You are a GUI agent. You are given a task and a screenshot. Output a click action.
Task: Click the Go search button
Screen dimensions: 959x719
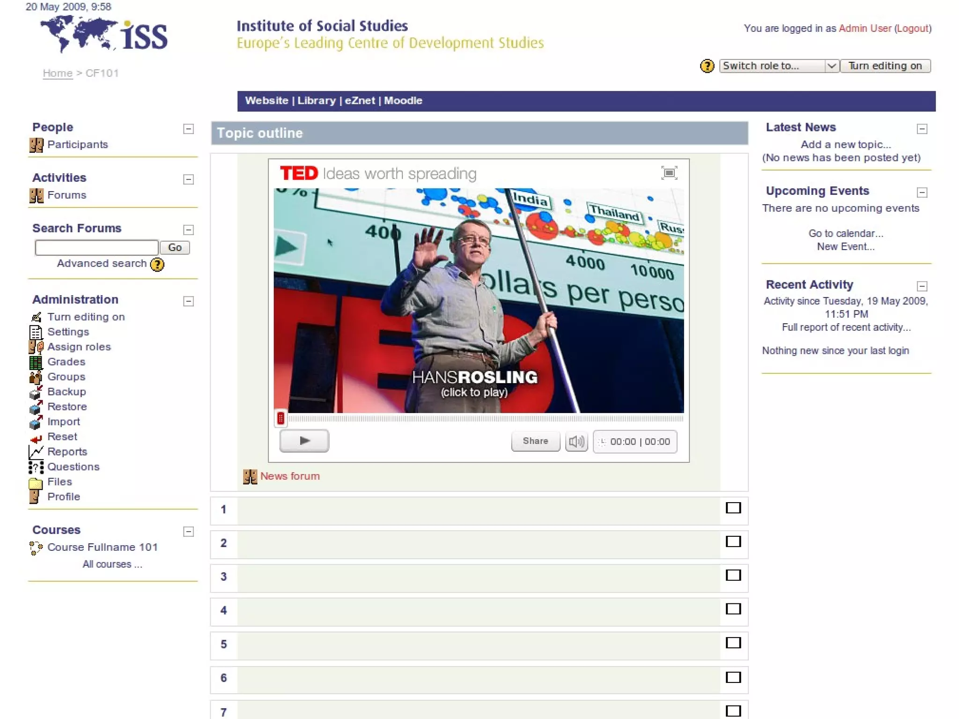pyautogui.click(x=175, y=248)
